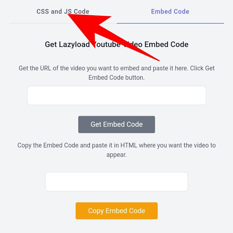Image resolution: width=233 pixels, height=233 pixels.
Task: Click the gray divider under CSS and JS Code
Action: click(63, 23)
